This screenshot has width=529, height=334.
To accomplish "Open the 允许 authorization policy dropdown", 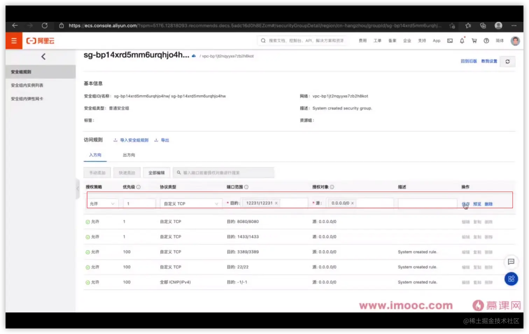I will click(x=103, y=203).
